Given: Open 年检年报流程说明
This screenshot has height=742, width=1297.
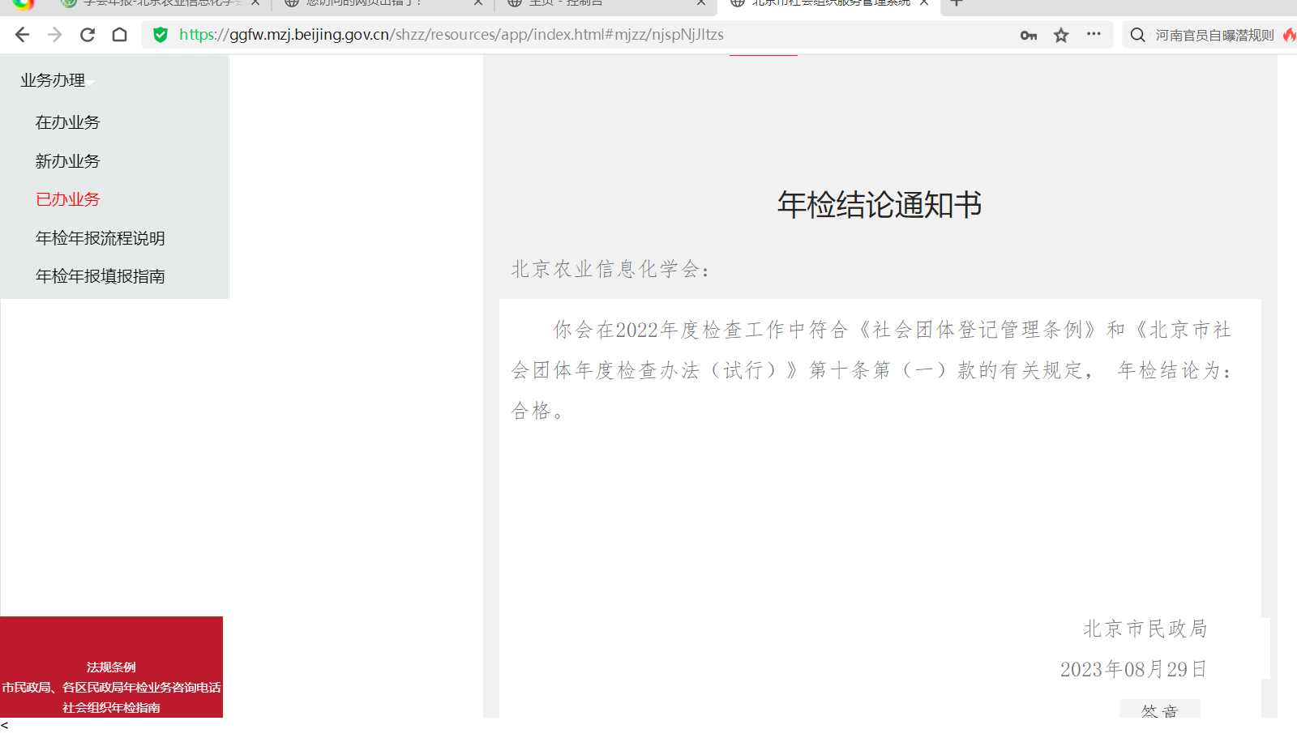Looking at the screenshot, I should (101, 238).
